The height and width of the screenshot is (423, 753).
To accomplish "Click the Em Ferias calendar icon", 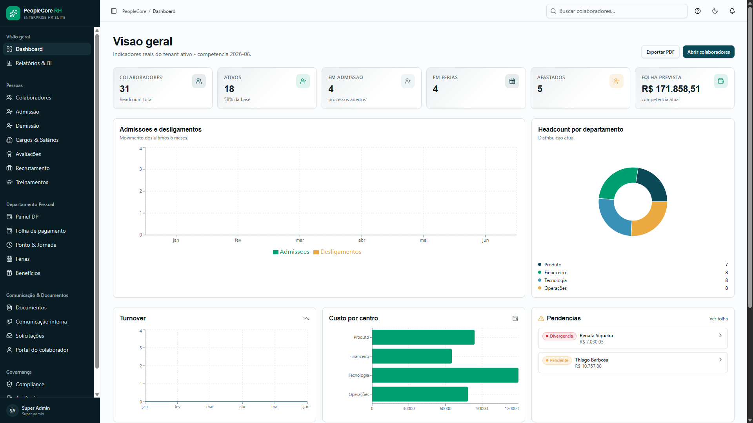I will coord(512,81).
